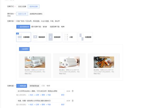This screenshot has width=142, height=108.
Task: Insert 年龄 keyword in first title
Action: point(49,95)
